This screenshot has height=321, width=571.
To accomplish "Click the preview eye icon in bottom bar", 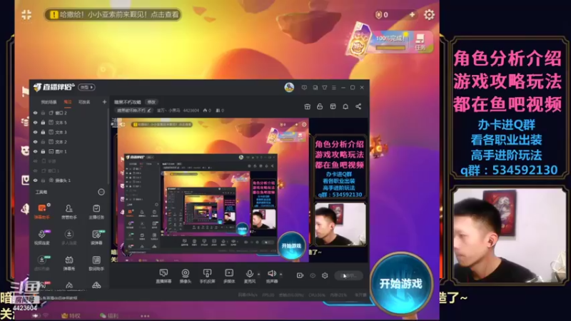I will [x=313, y=275].
